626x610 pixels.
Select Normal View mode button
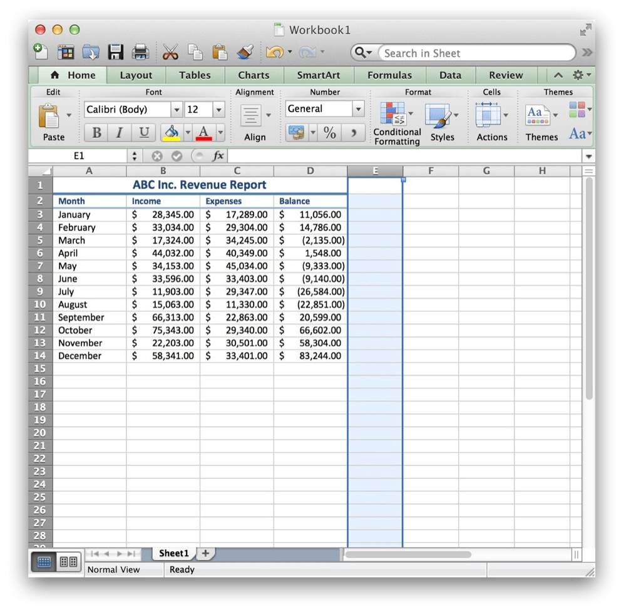coord(43,561)
